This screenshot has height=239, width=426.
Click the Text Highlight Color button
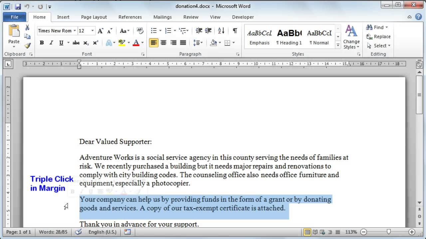(x=121, y=42)
